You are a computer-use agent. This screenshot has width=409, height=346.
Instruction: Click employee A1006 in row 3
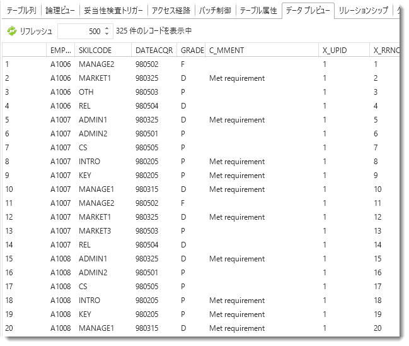60,92
